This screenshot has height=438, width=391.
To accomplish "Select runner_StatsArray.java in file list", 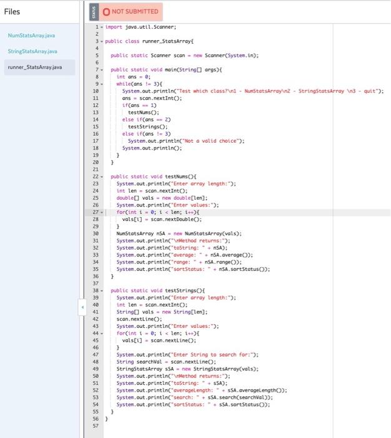I will pos(39,67).
